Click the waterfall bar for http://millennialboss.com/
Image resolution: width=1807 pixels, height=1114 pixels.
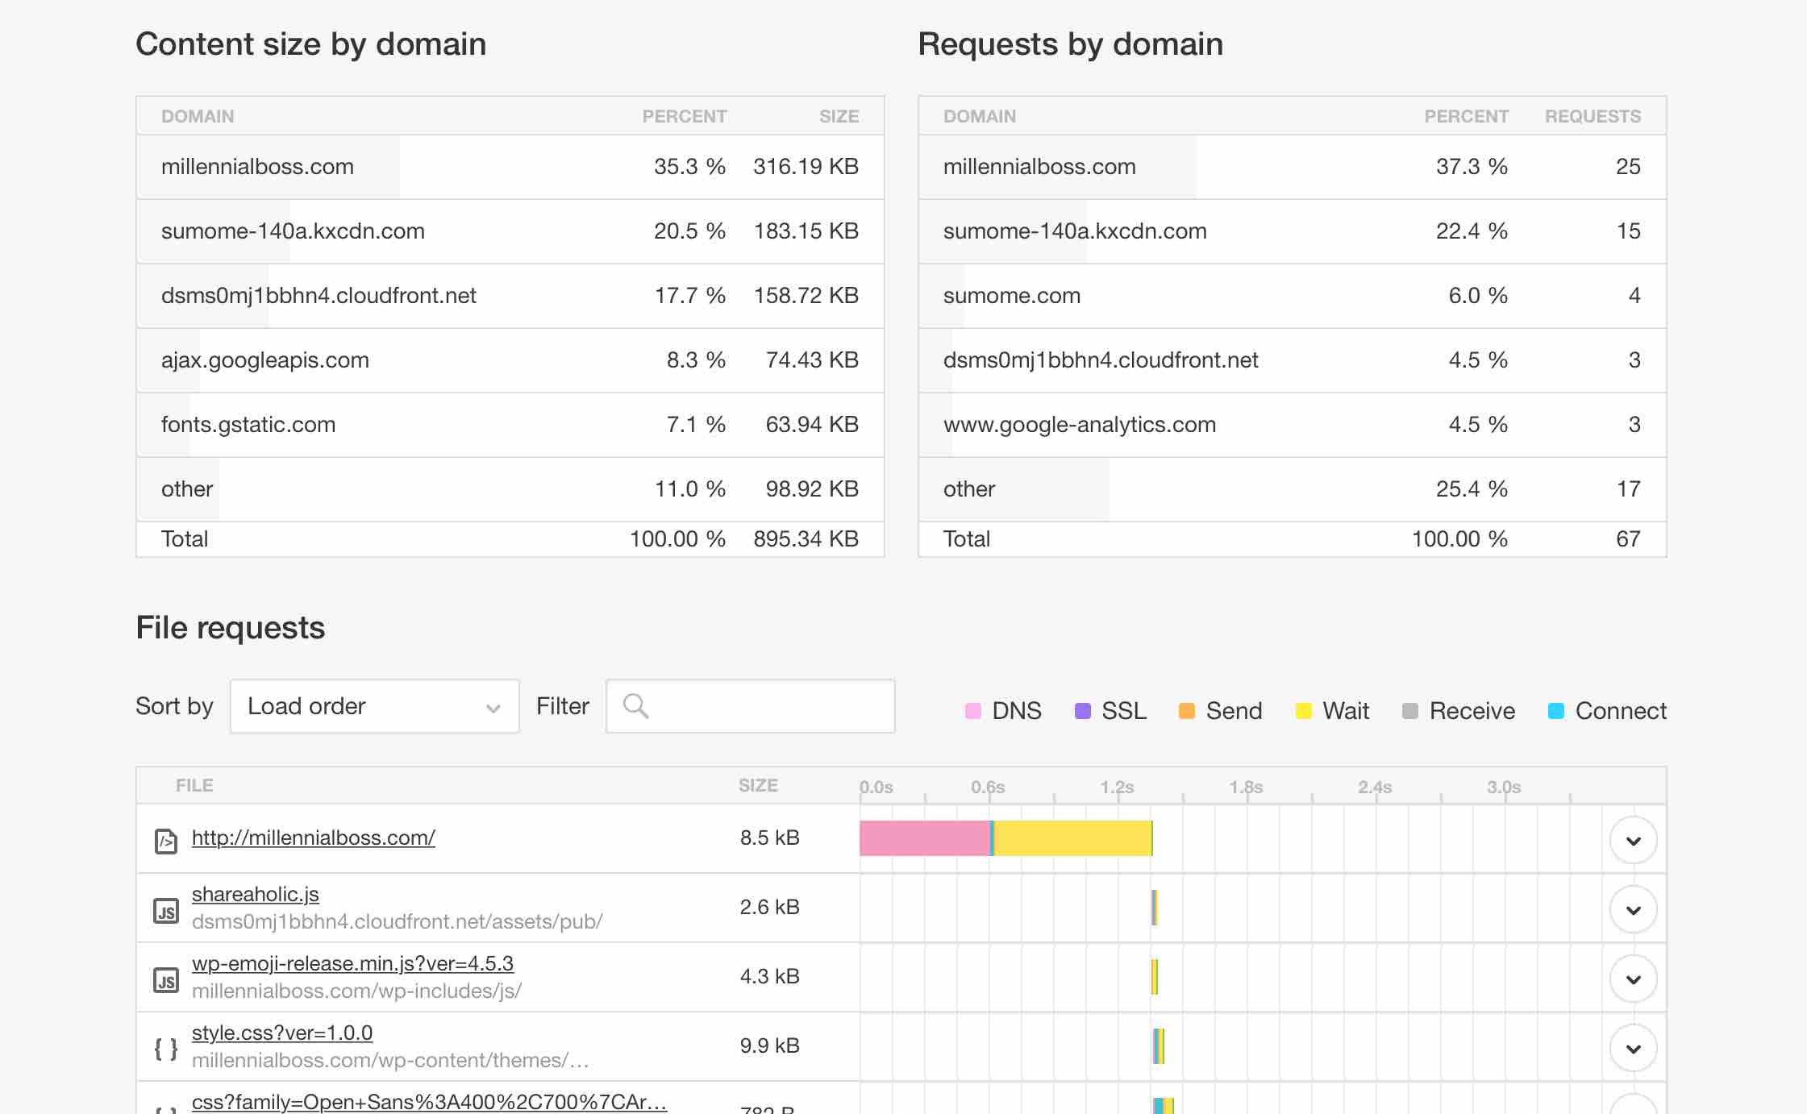(x=1006, y=838)
